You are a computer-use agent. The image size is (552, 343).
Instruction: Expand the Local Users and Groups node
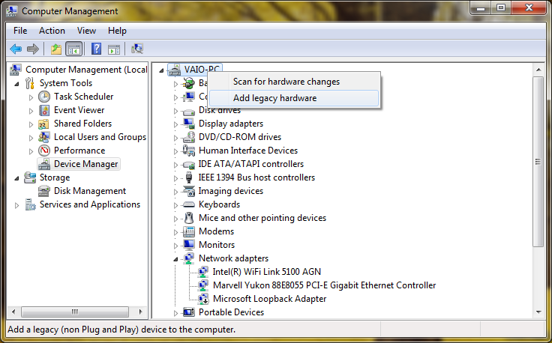coord(31,138)
